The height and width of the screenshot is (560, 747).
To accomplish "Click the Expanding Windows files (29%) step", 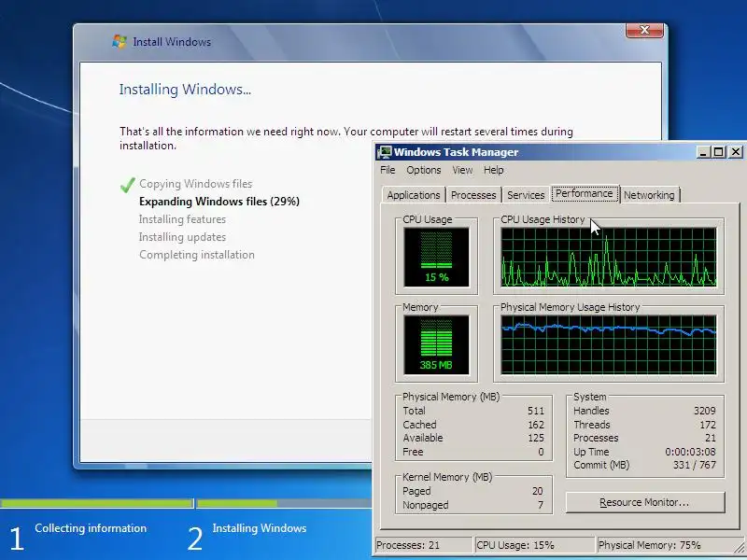I will tap(219, 202).
